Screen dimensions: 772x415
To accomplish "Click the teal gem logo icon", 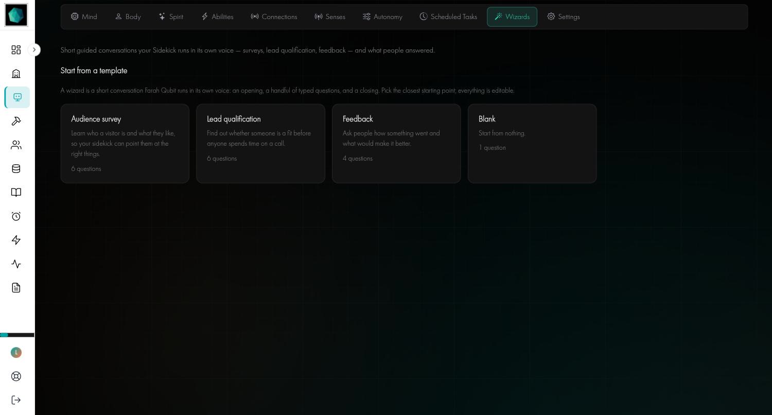I will pos(16,15).
